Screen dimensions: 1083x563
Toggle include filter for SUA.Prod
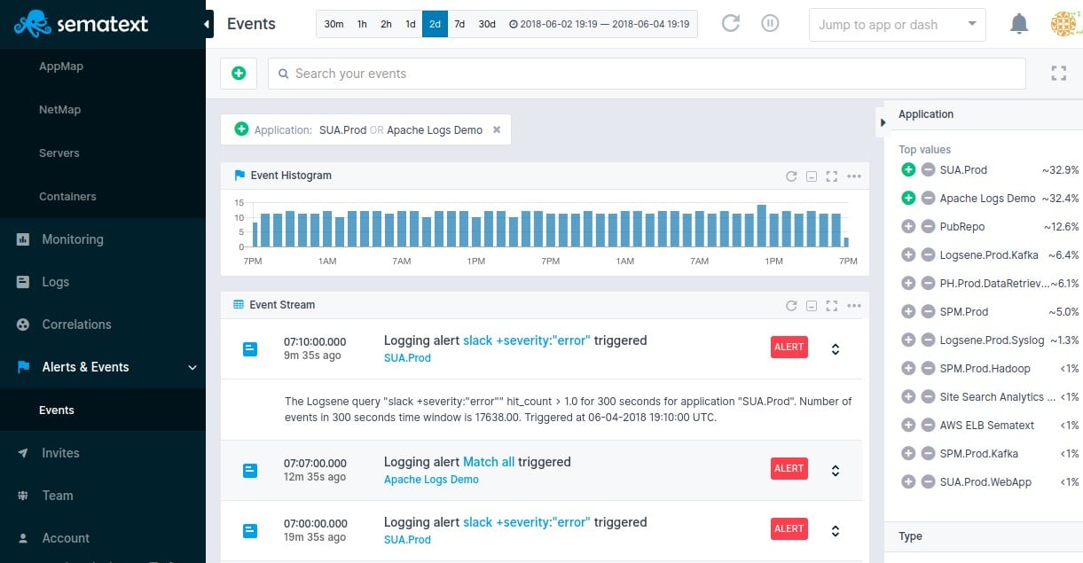coord(907,170)
